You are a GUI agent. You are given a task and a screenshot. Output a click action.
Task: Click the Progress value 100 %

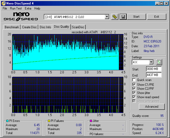coord(160,125)
